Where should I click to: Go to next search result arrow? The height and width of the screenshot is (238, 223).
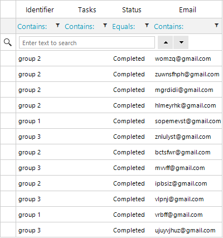tap(181, 42)
